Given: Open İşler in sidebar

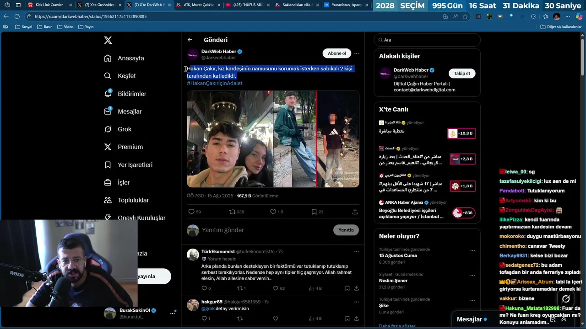Looking at the screenshot, I should pyautogui.click(x=117, y=182).
